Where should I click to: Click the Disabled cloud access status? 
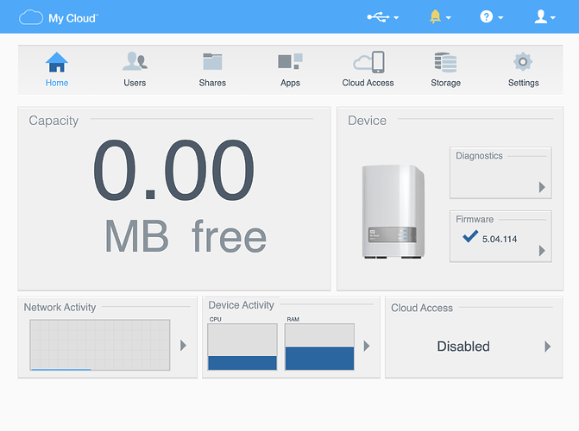(x=463, y=347)
